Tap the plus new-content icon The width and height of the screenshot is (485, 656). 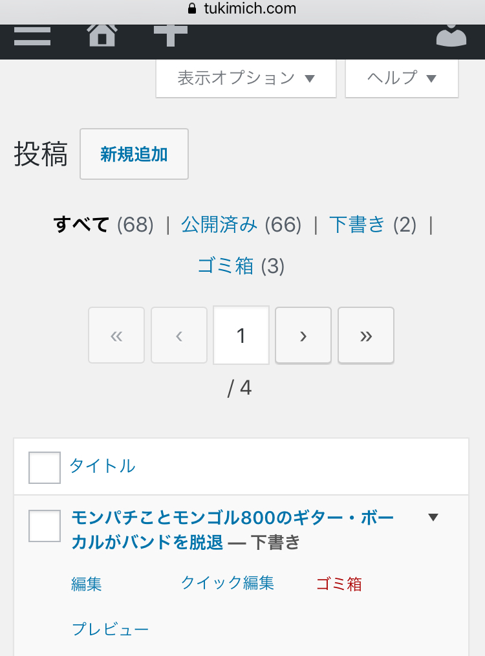(170, 36)
